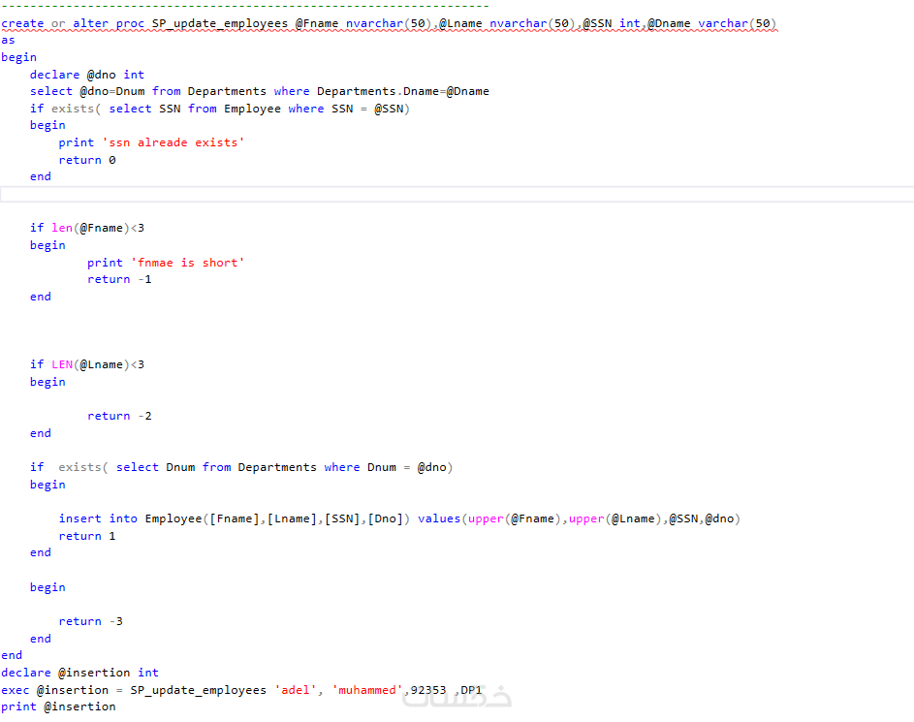Click 'if len(@Fname)<3' condition
Image resolution: width=914 pixels, height=722 pixels.
[x=87, y=228]
